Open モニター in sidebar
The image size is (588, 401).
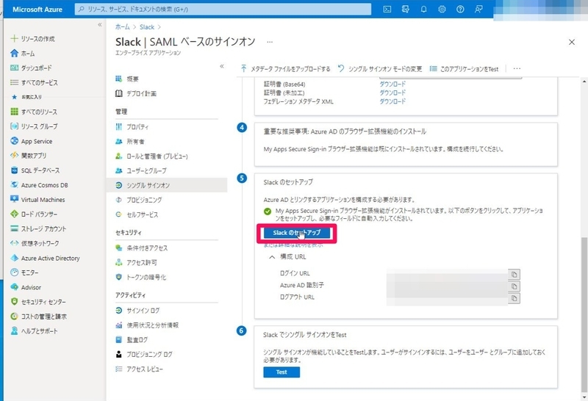point(24,272)
